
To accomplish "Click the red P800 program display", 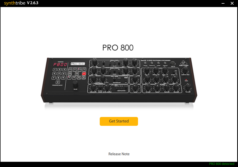I will (x=60, y=65).
